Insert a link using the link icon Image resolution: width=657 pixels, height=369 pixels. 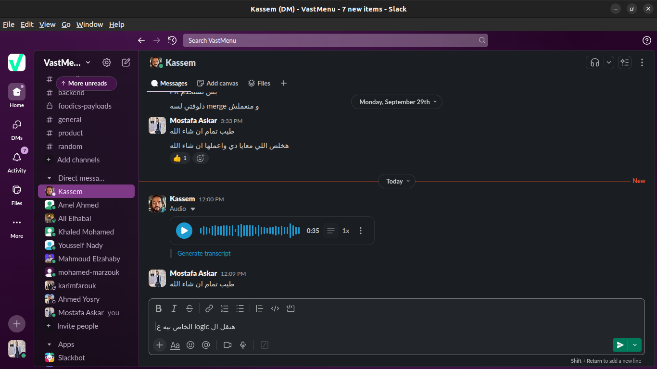click(x=209, y=308)
